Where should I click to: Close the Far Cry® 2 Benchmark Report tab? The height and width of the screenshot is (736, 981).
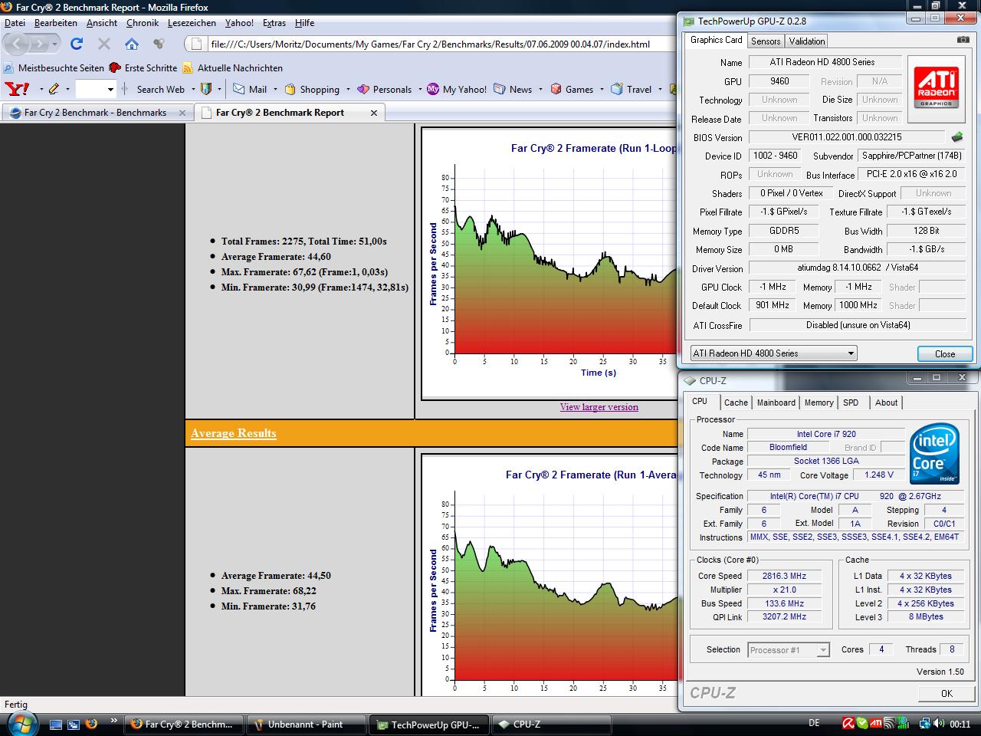374,113
